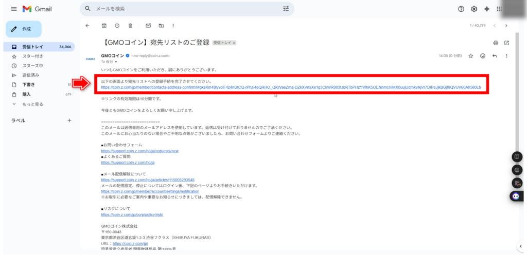Screen dimensions: 527x258
Task: Delete the email with trash icon
Action: coord(131,26)
